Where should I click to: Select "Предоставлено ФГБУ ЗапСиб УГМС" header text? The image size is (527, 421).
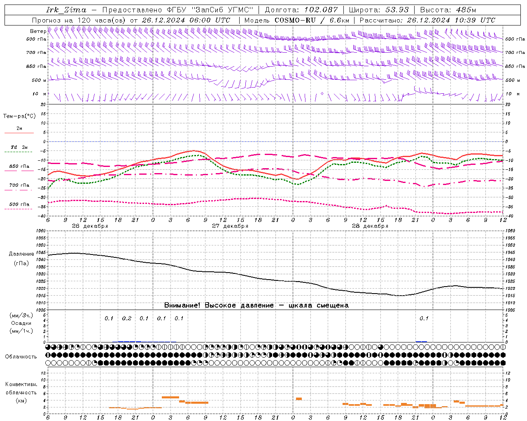[x=178, y=10]
